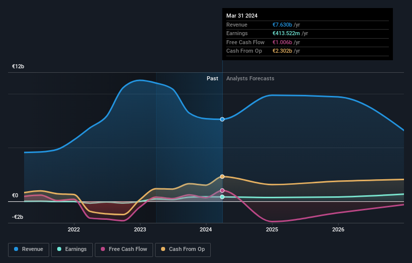Click the €12b y-axis label
Screen dimensions: 412x263
[x=18, y=66]
